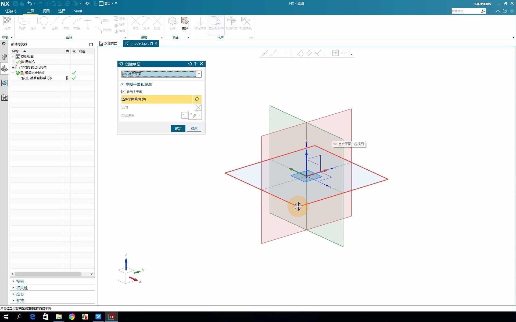516x322 pixels.
Task: Expand the Model Views tree node
Action: tap(13, 57)
